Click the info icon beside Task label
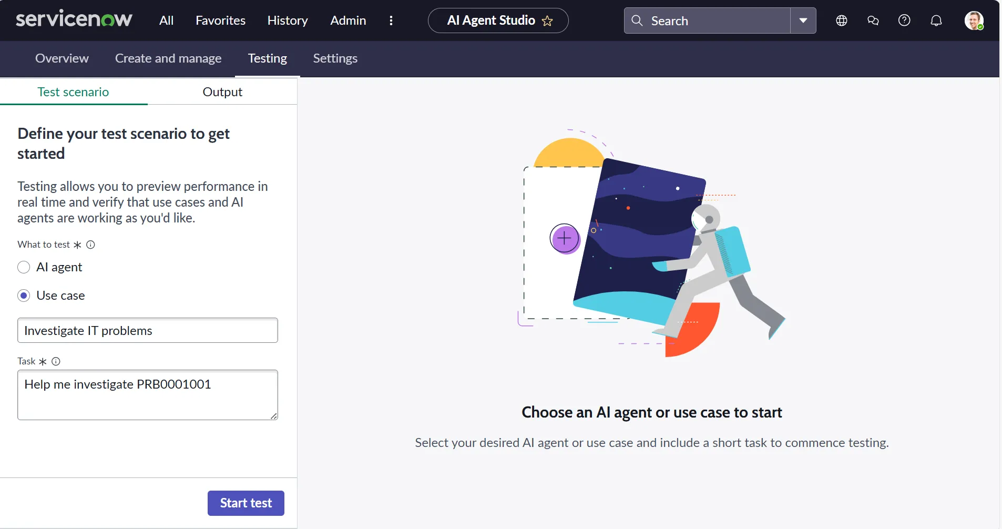 [x=56, y=361]
